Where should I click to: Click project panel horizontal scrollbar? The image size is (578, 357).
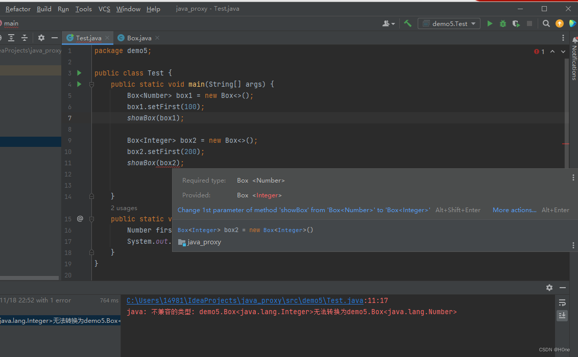pyautogui.click(x=30, y=278)
